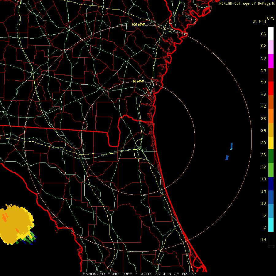276x276 pixels.
Task: Click the 6 scale value
Action: (265, 215)
